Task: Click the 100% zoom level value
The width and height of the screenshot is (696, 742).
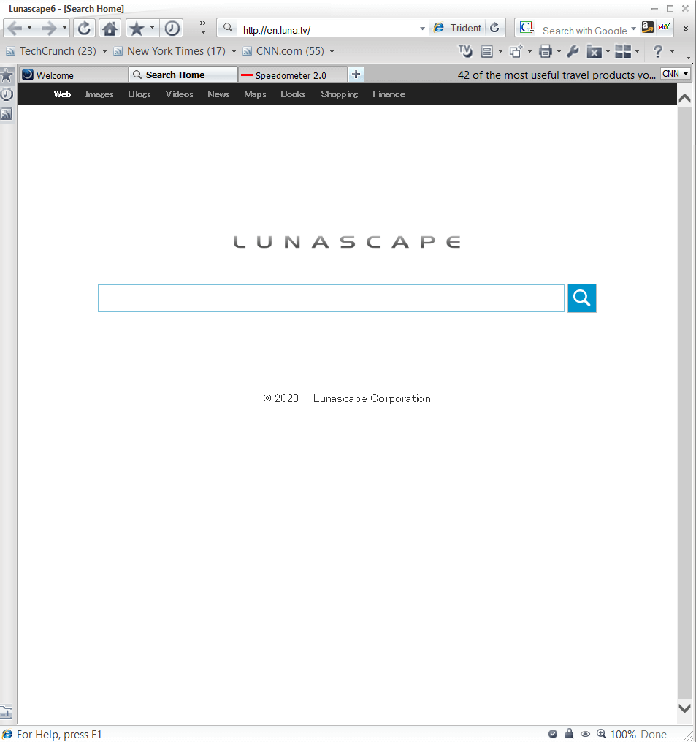Action: [x=623, y=735]
